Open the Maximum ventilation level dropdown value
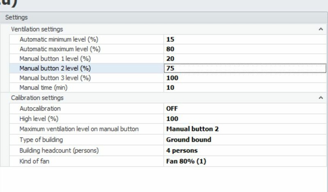 point(192,129)
